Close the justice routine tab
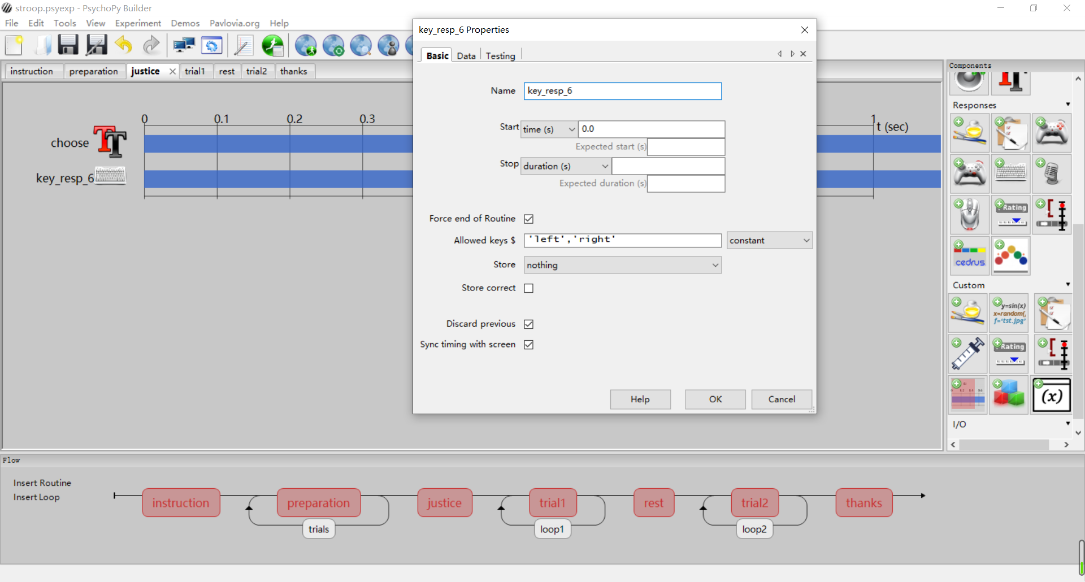The image size is (1085, 582). [x=172, y=71]
